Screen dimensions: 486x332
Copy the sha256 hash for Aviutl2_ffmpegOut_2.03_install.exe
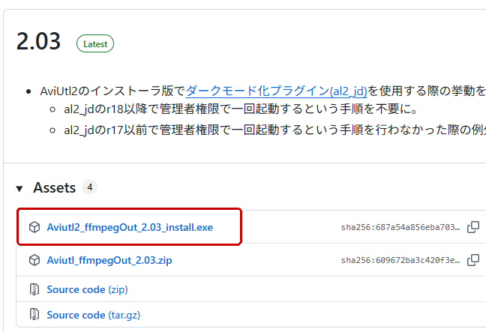click(473, 227)
